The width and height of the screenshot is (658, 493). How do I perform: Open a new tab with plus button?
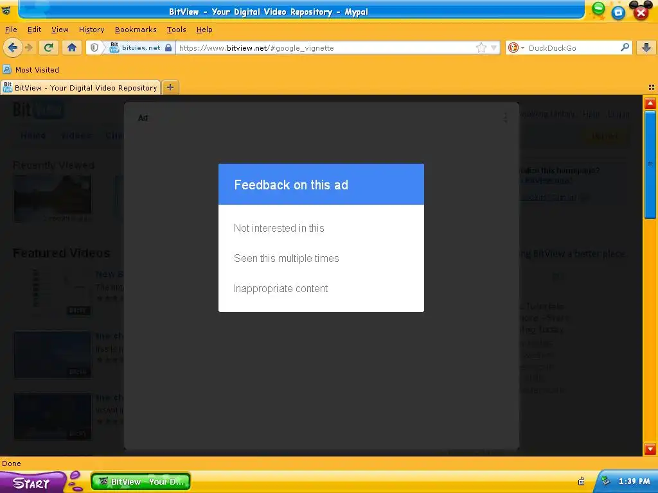pos(170,87)
